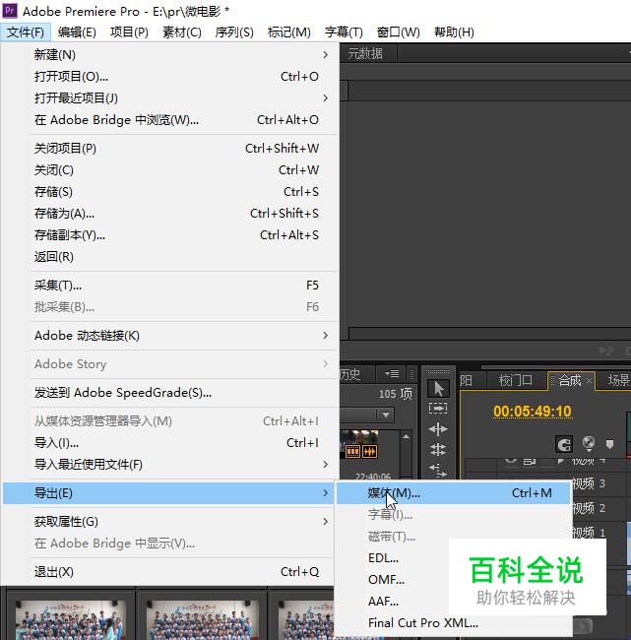Select the Selection arrow tool
This screenshot has height=640, width=631.
[x=438, y=388]
